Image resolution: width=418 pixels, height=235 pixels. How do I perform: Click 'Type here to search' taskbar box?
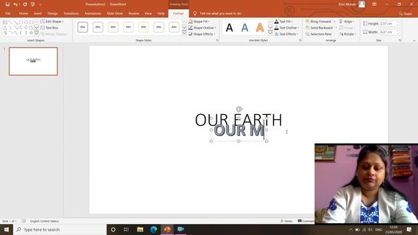[x=59, y=229]
